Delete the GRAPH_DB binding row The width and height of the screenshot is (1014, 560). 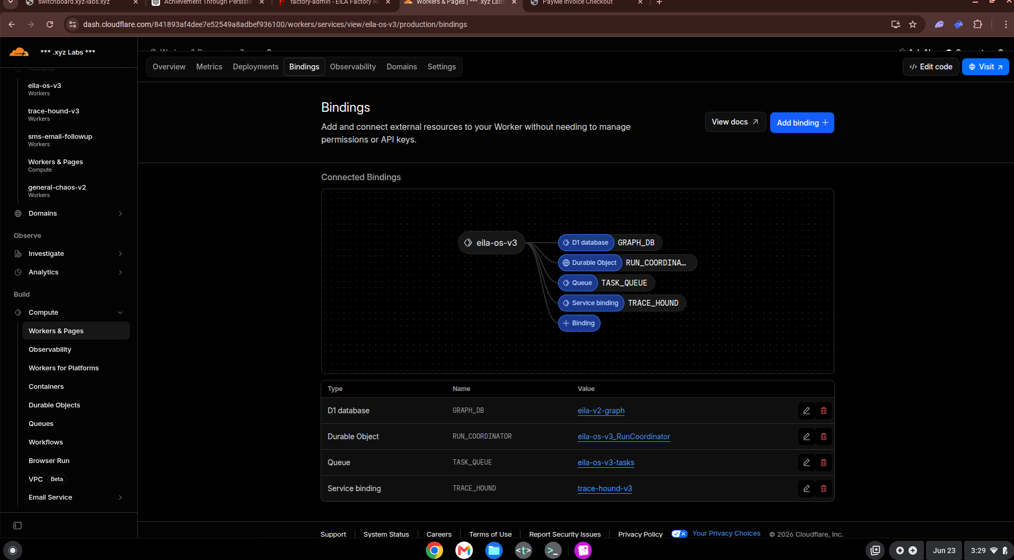pos(824,411)
